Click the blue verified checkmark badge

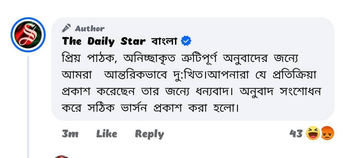click(186, 41)
